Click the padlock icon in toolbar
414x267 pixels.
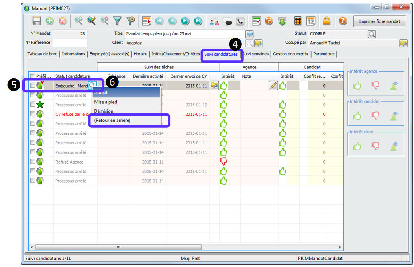click(326, 21)
